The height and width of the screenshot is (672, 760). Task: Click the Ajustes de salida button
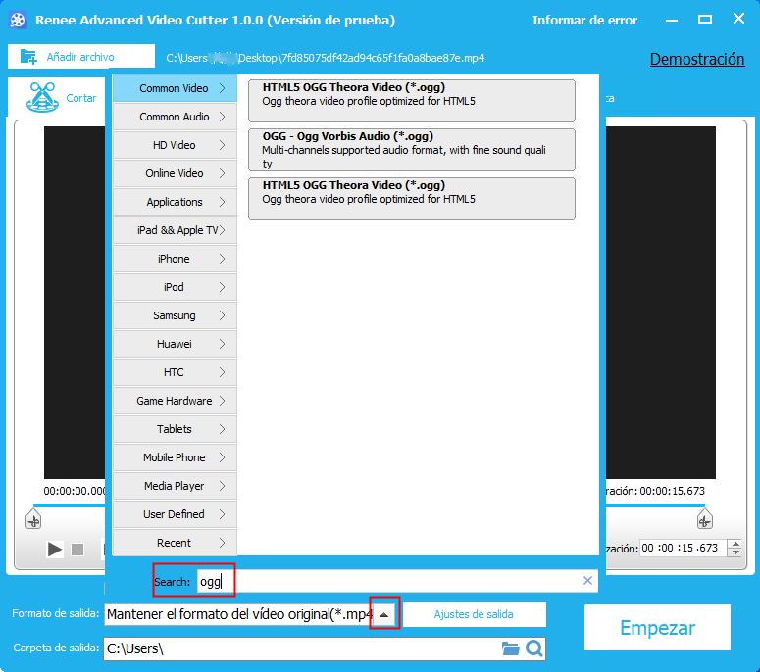[x=475, y=614]
